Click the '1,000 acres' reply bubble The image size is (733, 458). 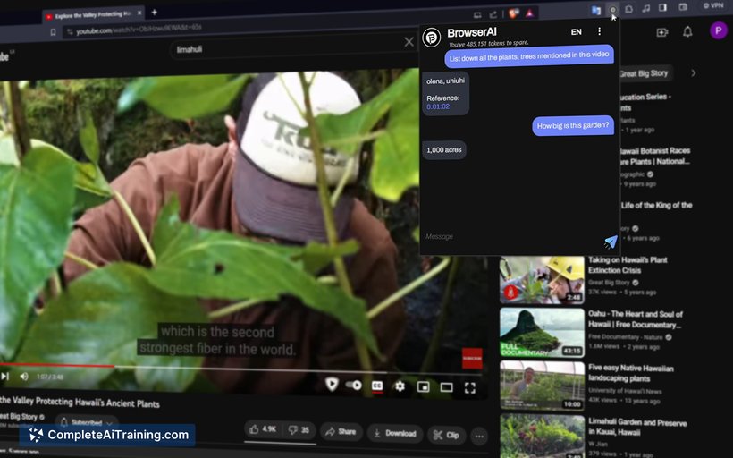444,149
